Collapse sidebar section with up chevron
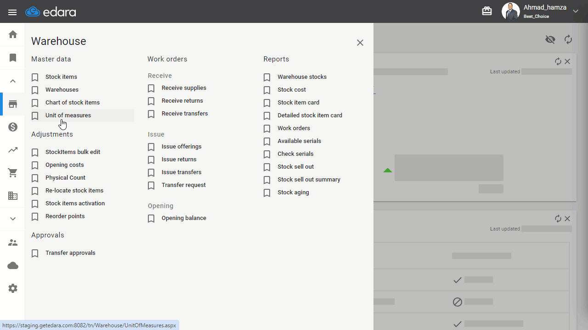 pyautogui.click(x=13, y=81)
